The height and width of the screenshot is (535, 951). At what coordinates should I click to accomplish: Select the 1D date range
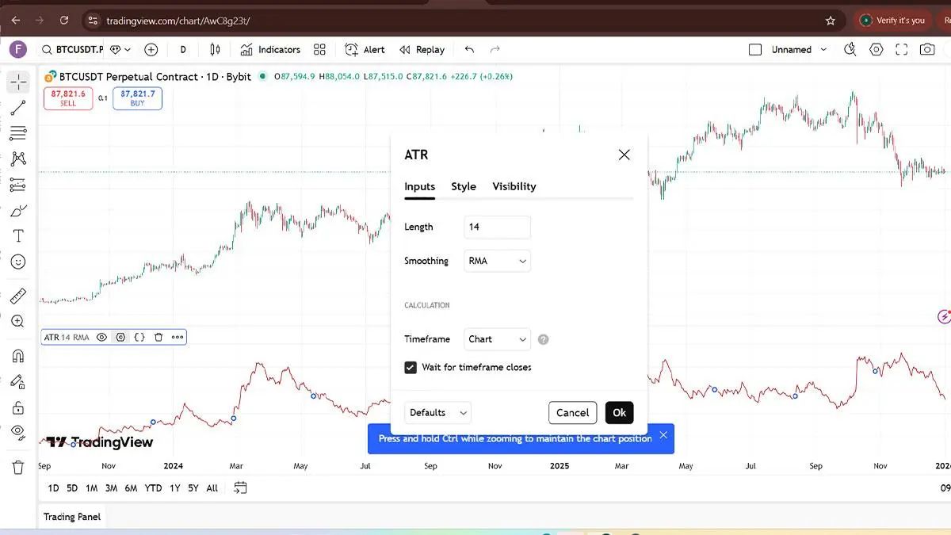53,488
